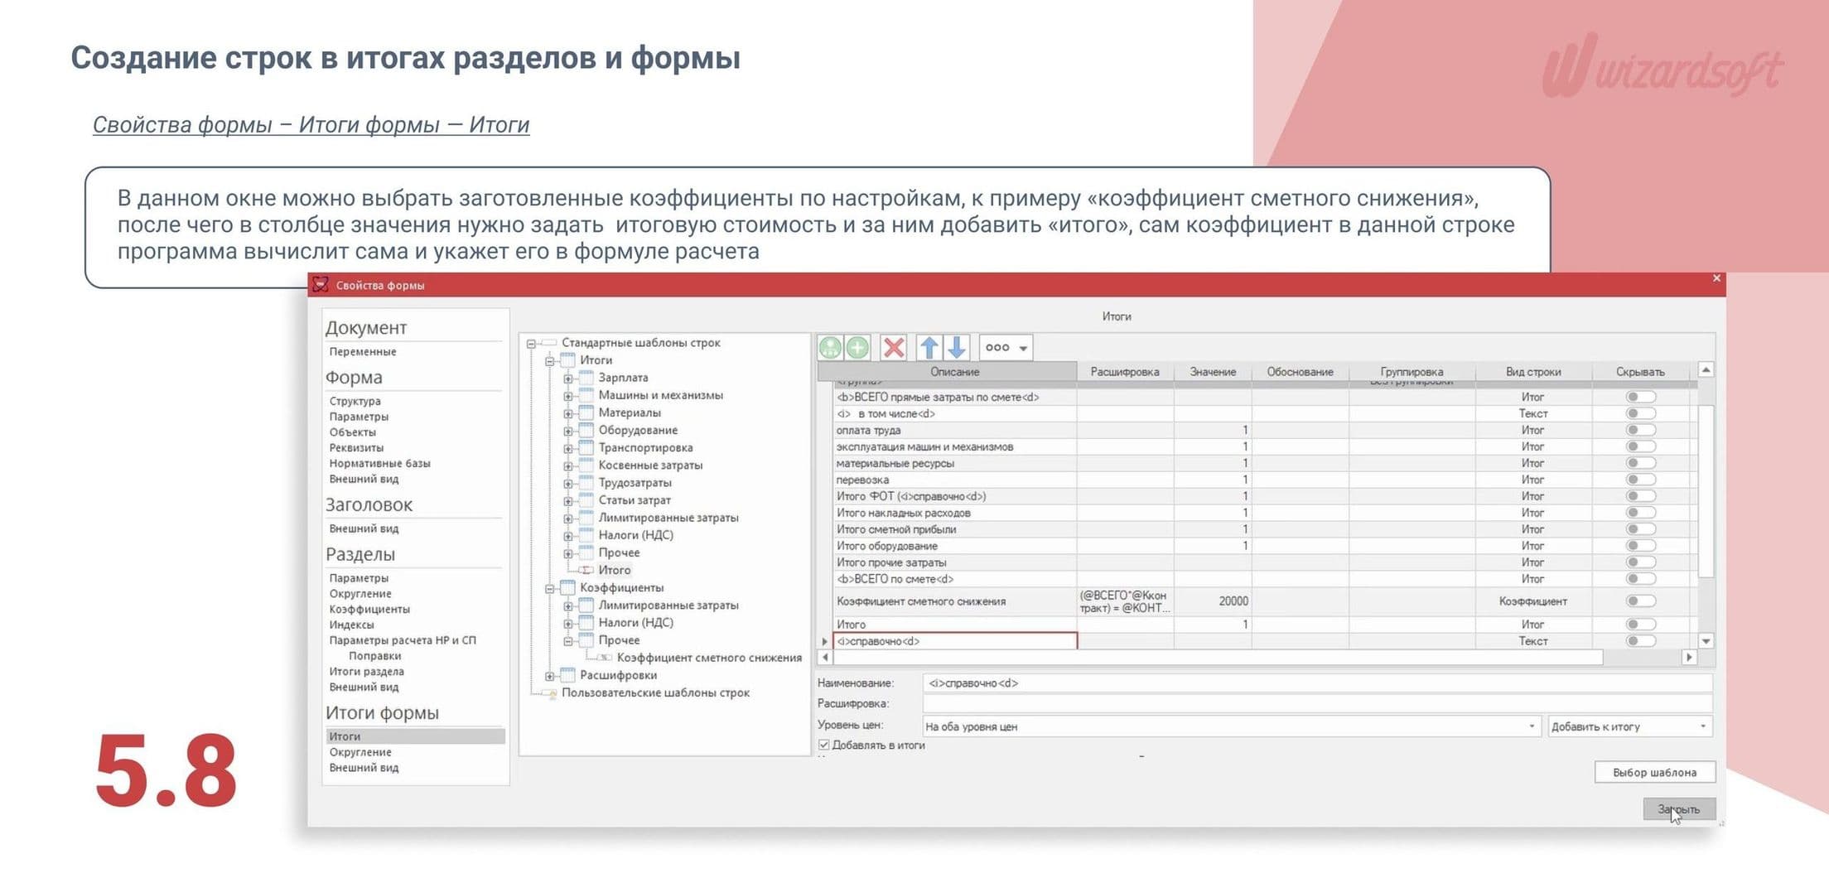The image size is (1829, 878).
Task: Open Структура in the Форма section
Action: (355, 401)
